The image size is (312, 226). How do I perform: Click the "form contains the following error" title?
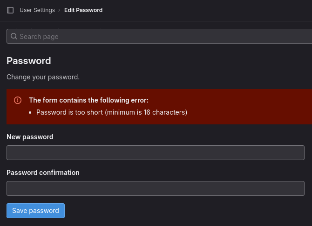point(88,100)
